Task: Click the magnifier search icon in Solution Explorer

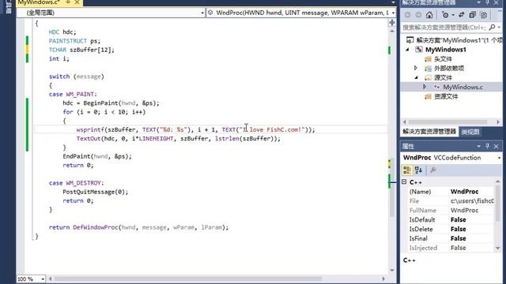Action: point(492,28)
